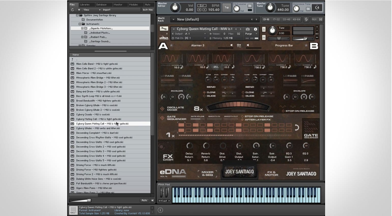Click the instrument volume slider
The image size is (392, 216).
(x=303, y=39)
